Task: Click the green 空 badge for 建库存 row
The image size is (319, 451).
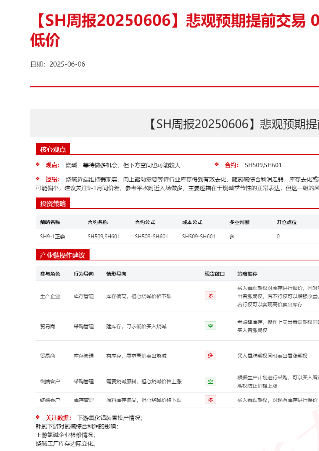Action: click(x=210, y=326)
